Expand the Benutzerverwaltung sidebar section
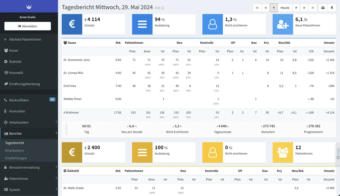Screen dimensions: 340x196 pos(29,168)
